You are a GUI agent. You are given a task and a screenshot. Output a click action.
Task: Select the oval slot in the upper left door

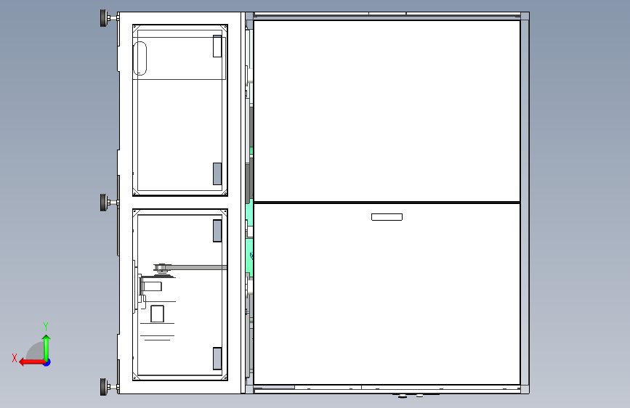[140, 58]
